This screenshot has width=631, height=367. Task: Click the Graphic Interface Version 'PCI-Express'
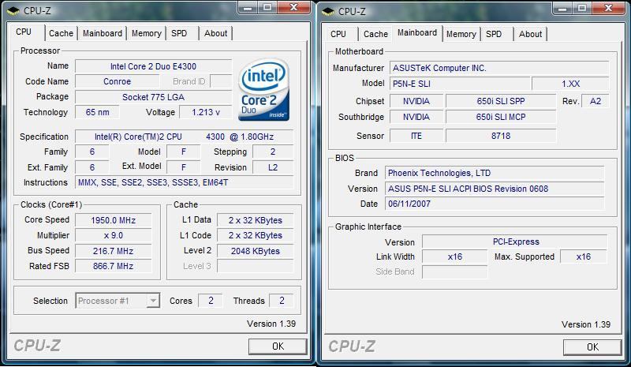515,242
